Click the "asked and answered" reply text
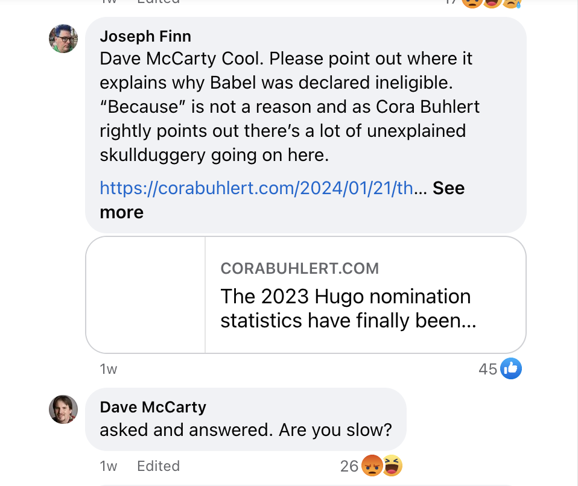Image resolution: width=578 pixels, height=486 pixels. click(246, 431)
